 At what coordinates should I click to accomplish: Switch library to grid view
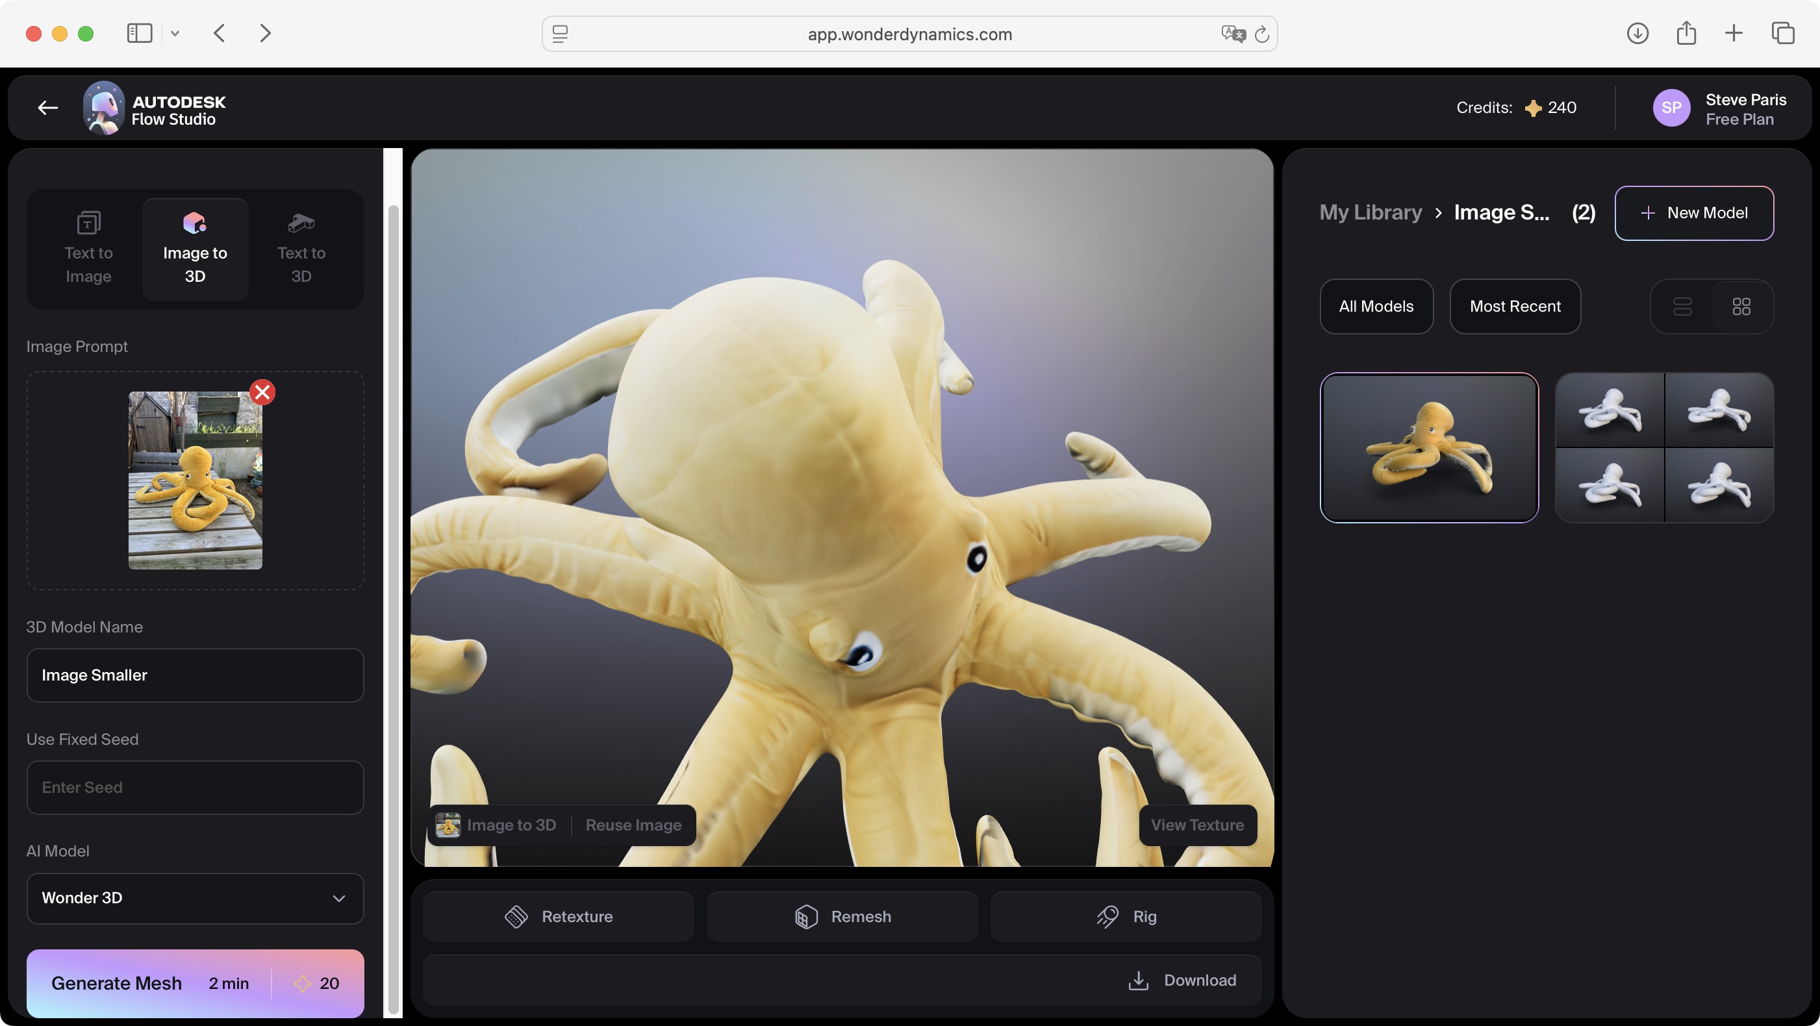1741,307
